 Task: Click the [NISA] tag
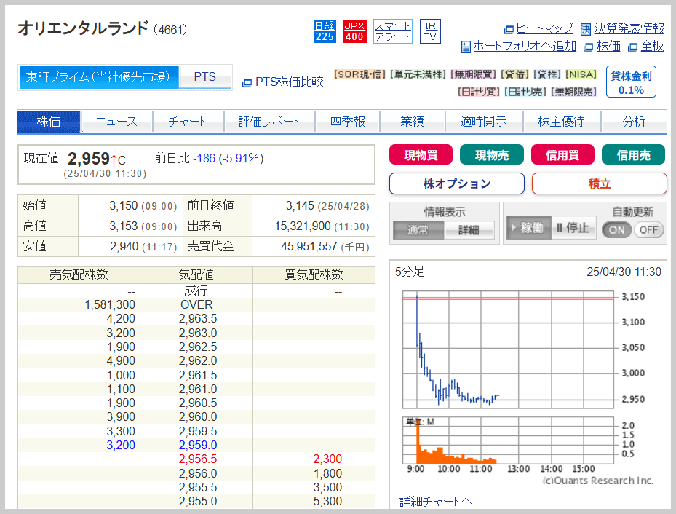click(581, 74)
